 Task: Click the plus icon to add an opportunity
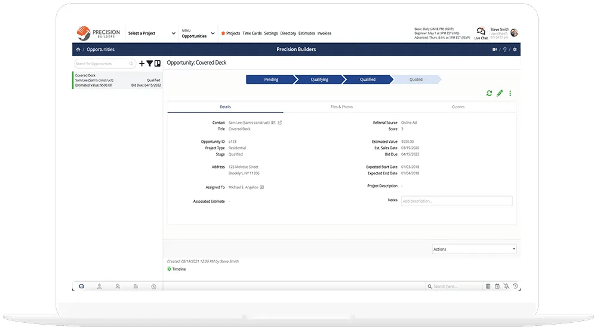pyautogui.click(x=141, y=63)
